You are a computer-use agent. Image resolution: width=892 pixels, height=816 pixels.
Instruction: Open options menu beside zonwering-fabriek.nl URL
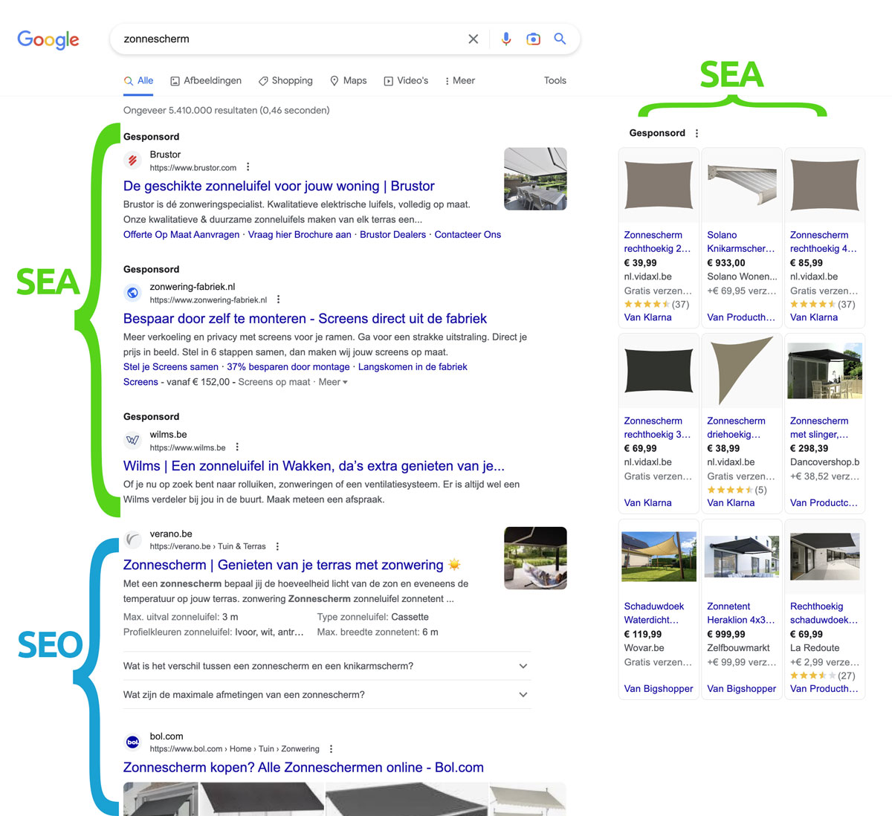(278, 299)
